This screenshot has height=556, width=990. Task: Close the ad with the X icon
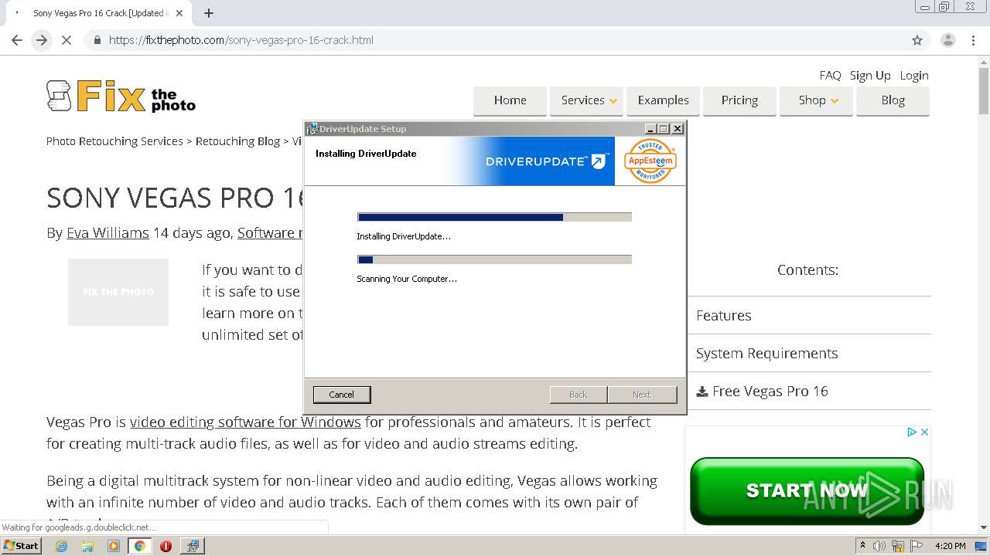click(924, 432)
